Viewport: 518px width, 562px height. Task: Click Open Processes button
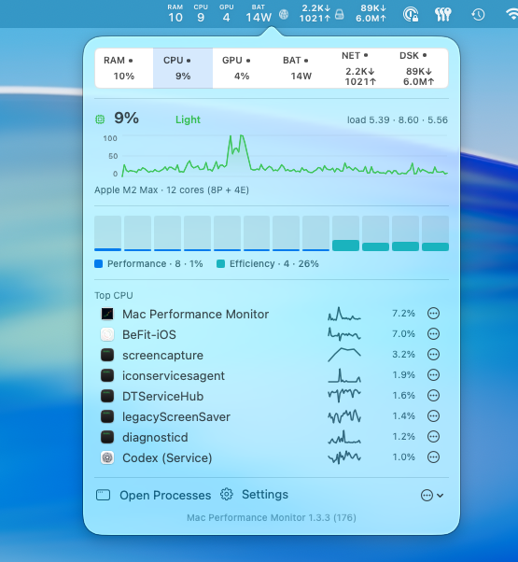click(154, 495)
